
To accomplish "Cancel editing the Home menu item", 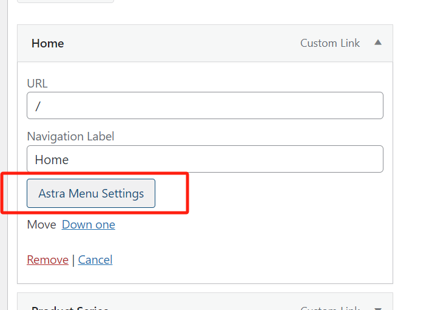I will [95, 260].
